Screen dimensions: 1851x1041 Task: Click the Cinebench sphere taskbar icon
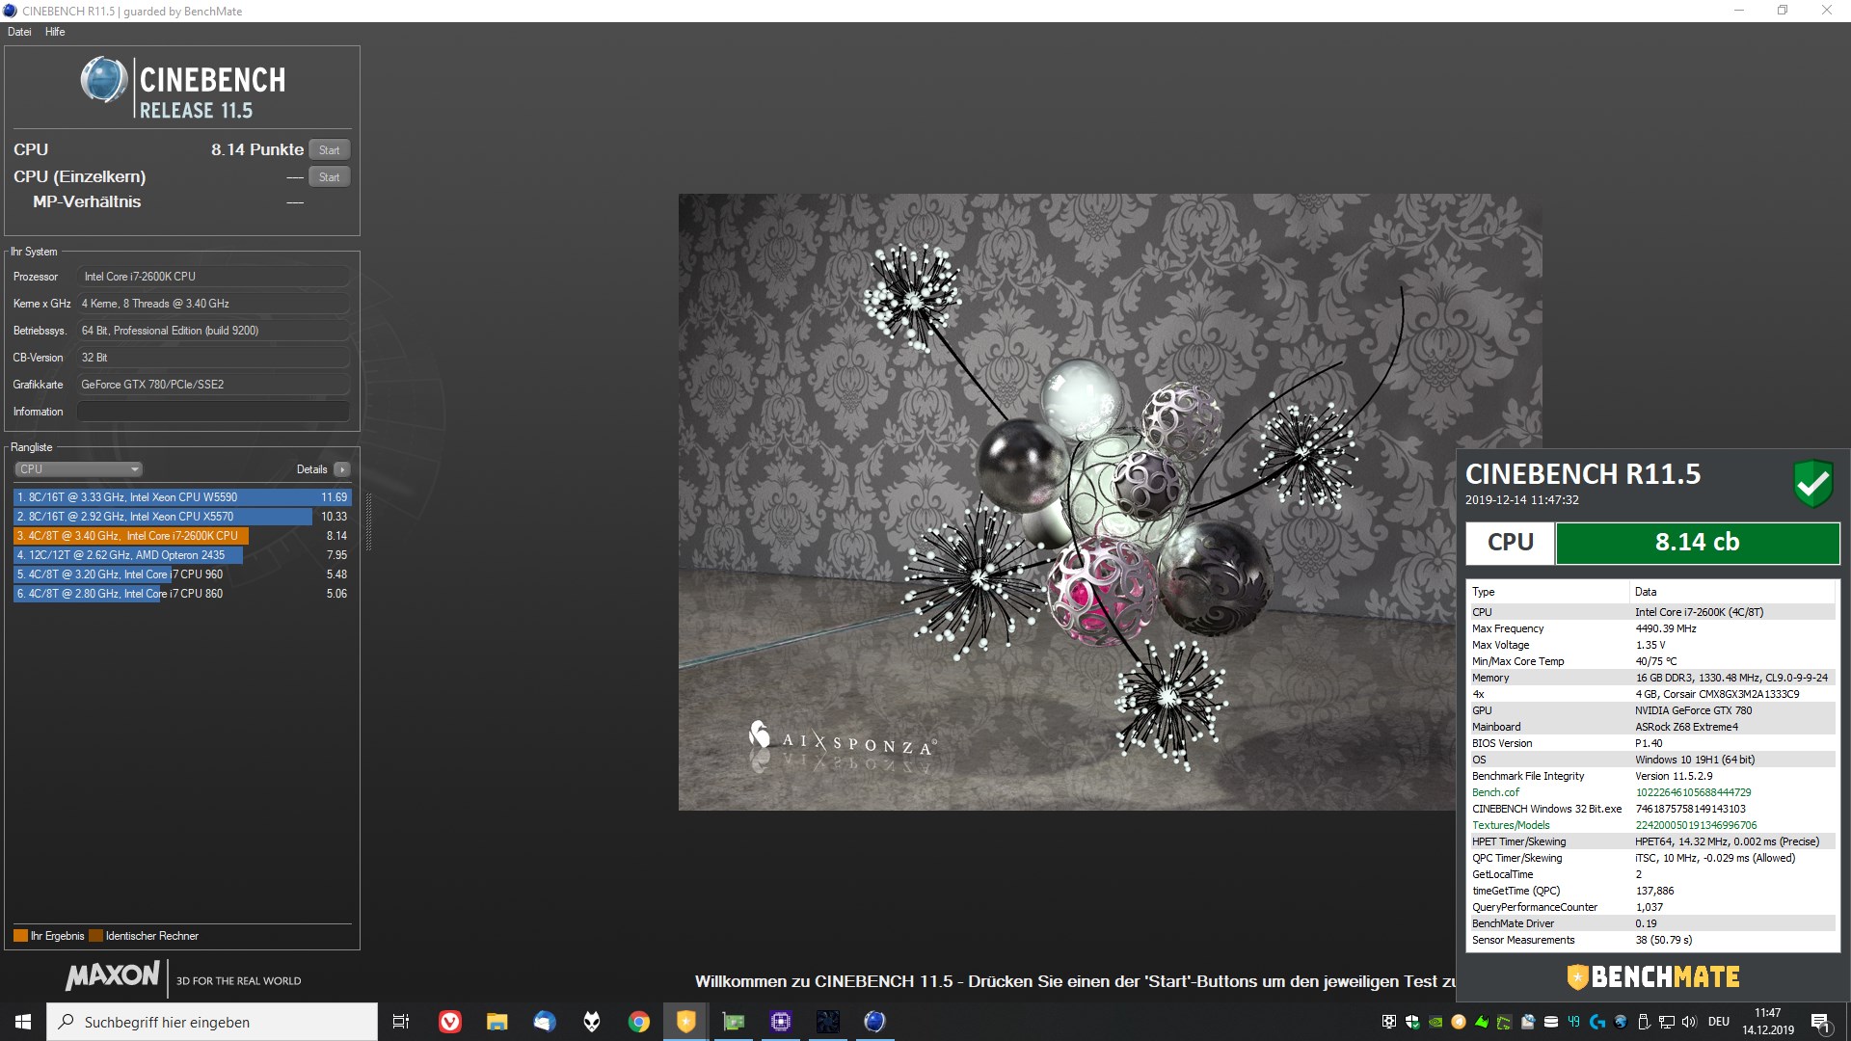(874, 1022)
